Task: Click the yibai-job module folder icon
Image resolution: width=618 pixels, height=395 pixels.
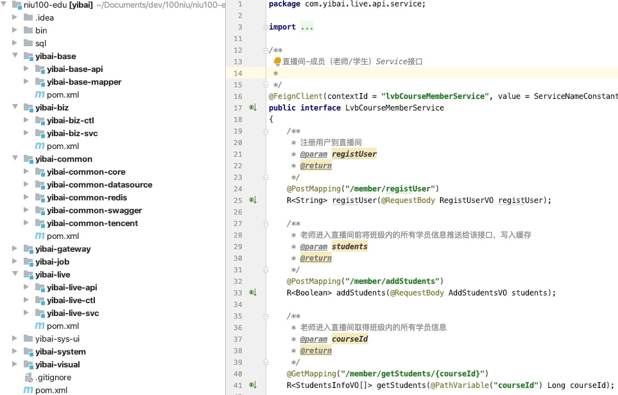Action: click(x=28, y=262)
